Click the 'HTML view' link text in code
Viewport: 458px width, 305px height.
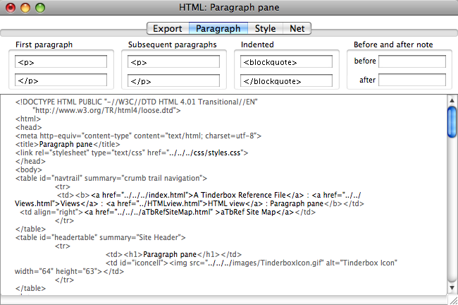point(226,204)
